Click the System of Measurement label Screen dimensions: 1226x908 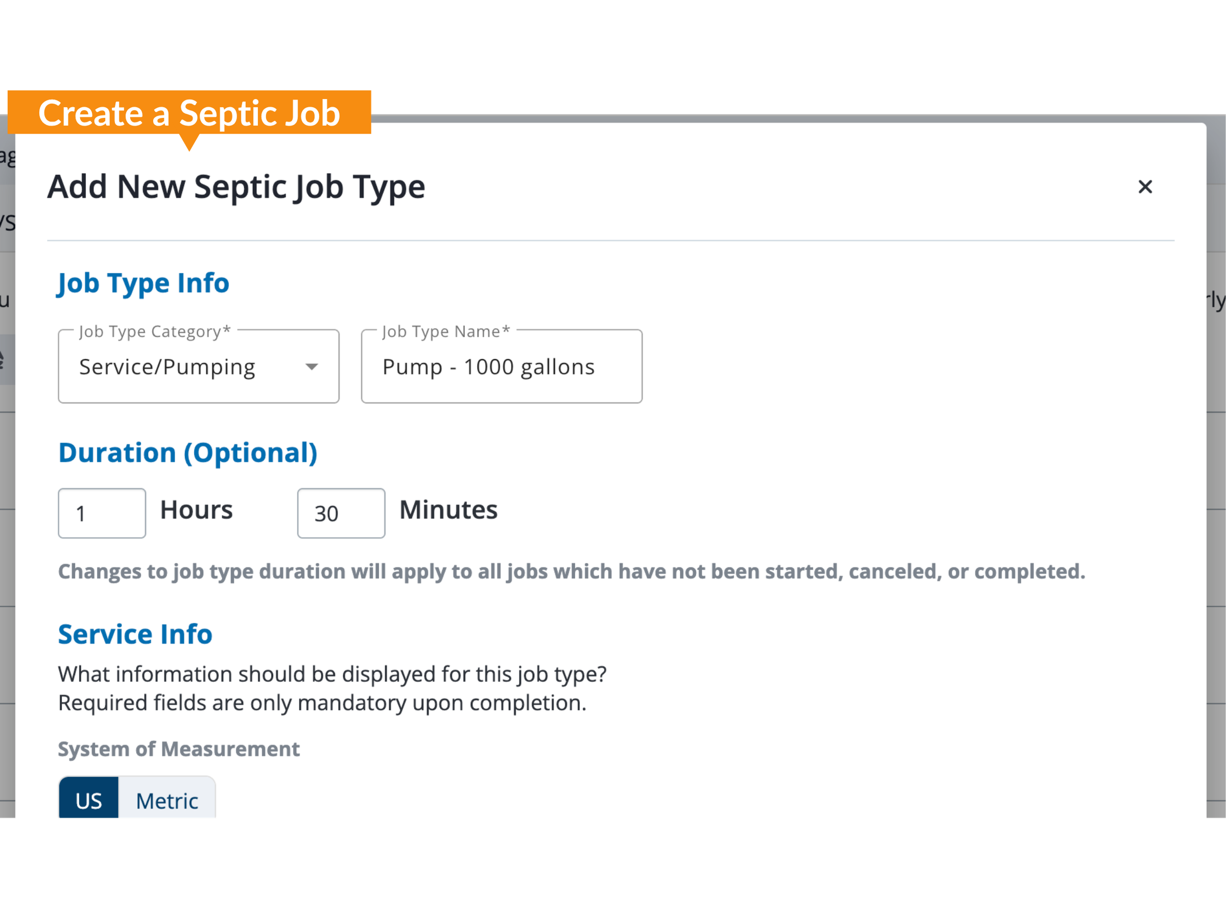pos(179,749)
